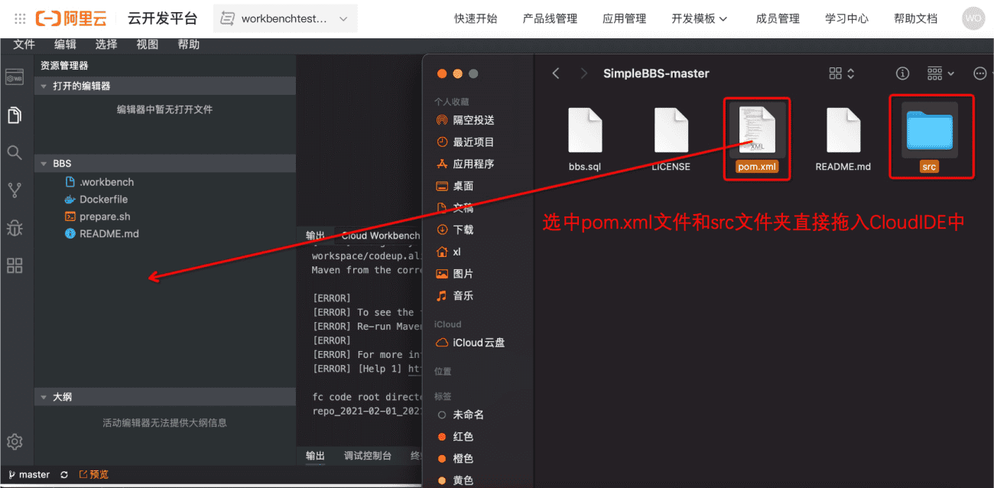This screenshot has height=488, width=994.
Task: Open 产品线管理 page
Action: 550,18
